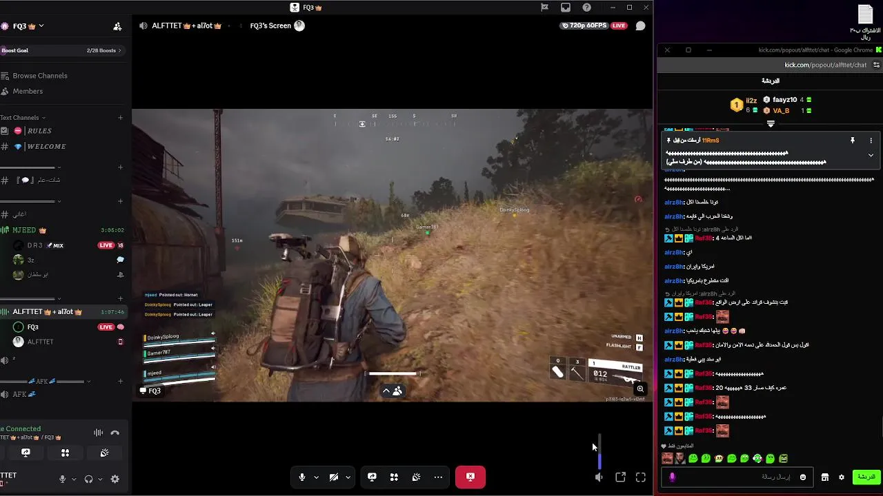Adjust the stream volume slider

[x=599, y=451]
